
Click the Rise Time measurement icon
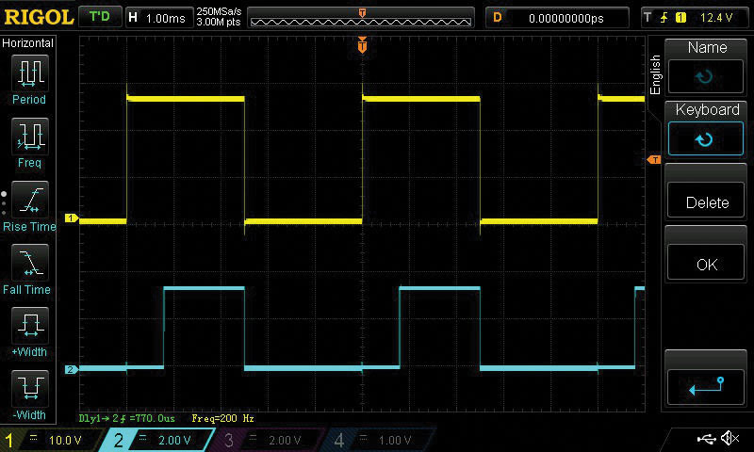[x=29, y=200]
